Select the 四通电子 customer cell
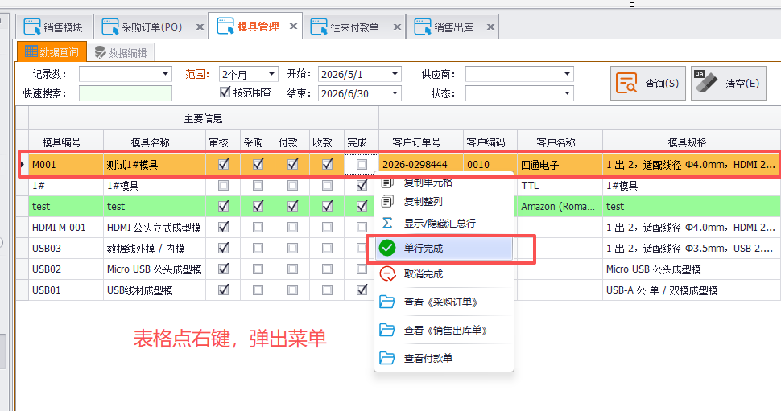The width and height of the screenshot is (781, 411). tap(560, 164)
